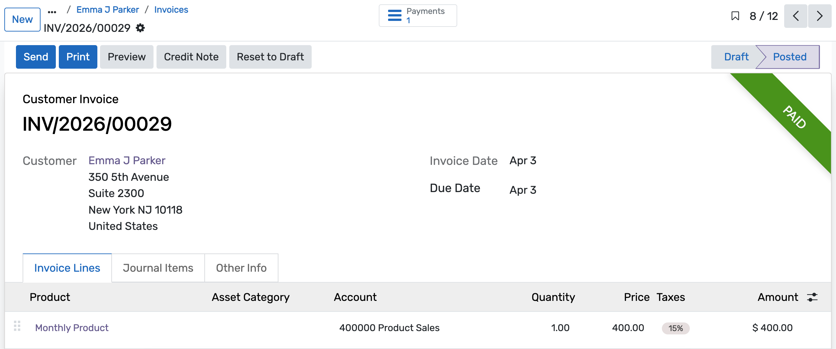
Task: Open the optional columns selector beside Amount
Action: 811,297
